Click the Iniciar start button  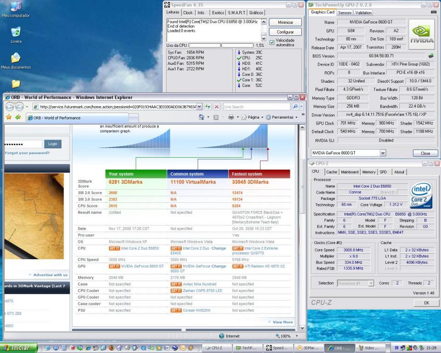[x=19, y=348]
